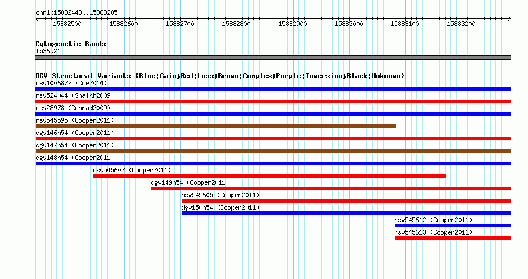
Task: Click ruler position 15882700
Action: click(180, 24)
